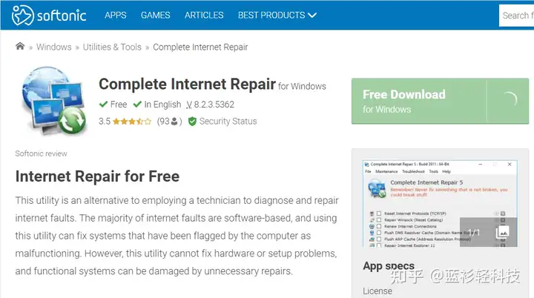Click the user count icon next to 93
This screenshot has width=534, height=298.
(174, 122)
